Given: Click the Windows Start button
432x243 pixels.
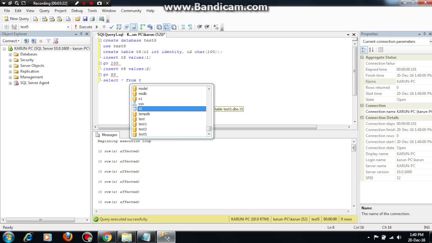Looking at the screenshot, I should (9, 237).
